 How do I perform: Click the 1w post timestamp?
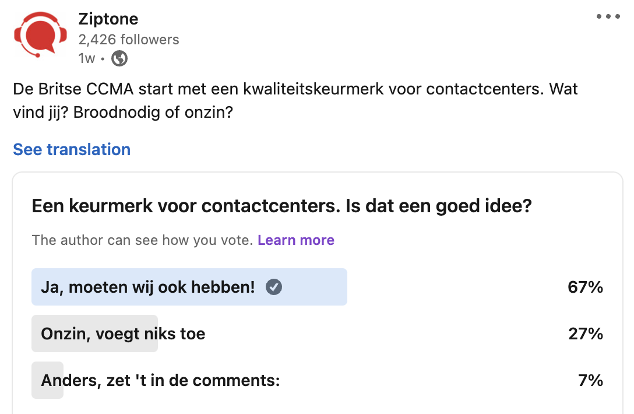point(86,58)
